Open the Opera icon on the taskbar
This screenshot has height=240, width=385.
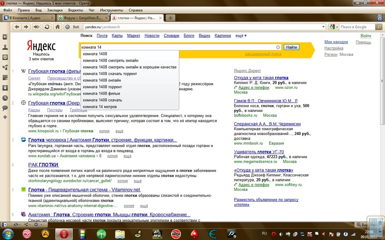(x=64, y=234)
